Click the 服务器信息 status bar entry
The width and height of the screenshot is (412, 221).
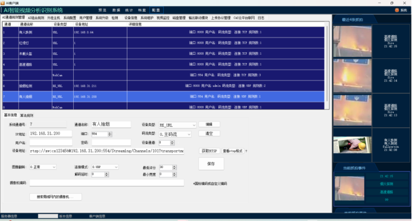[9, 216]
